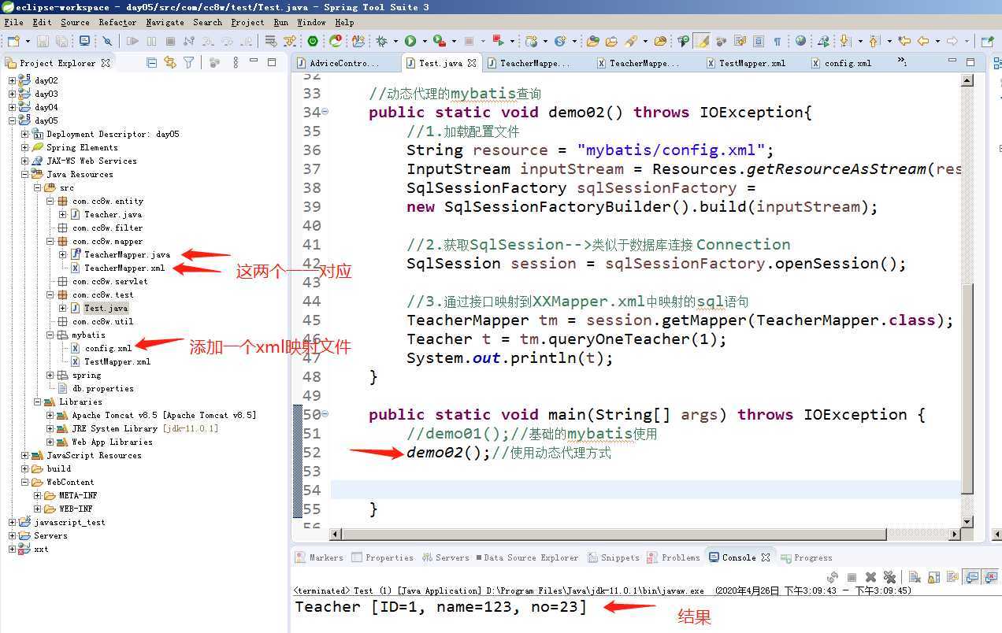Image resolution: width=1002 pixels, height=633 pixels.
Task: Expand JRE System Library node
Action: pyautogui.click(x=50, y=429)
